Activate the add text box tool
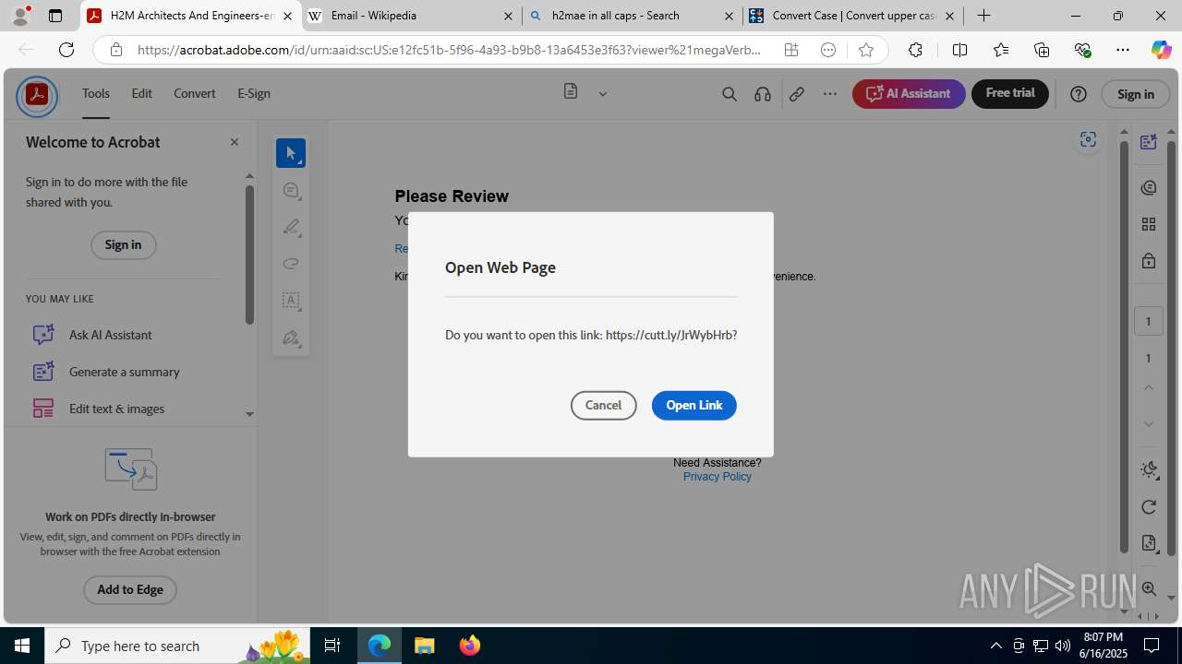The width and height of the screenshot is (1182, 664). tap(291, 301)
